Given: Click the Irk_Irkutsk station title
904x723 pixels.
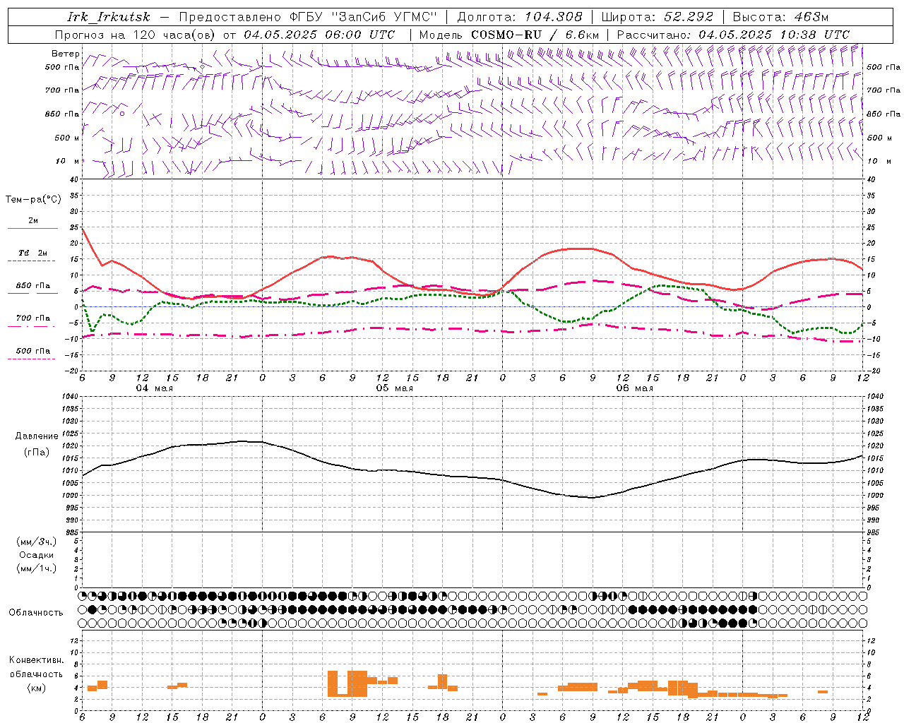Looking at the screenshot, I should (108, 17).
